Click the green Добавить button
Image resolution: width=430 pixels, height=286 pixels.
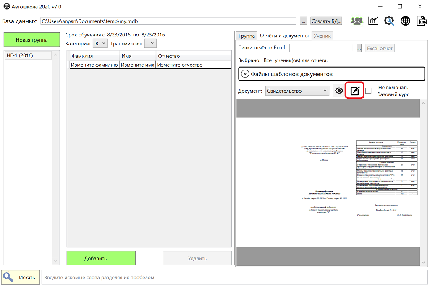(x=101, y=258)
